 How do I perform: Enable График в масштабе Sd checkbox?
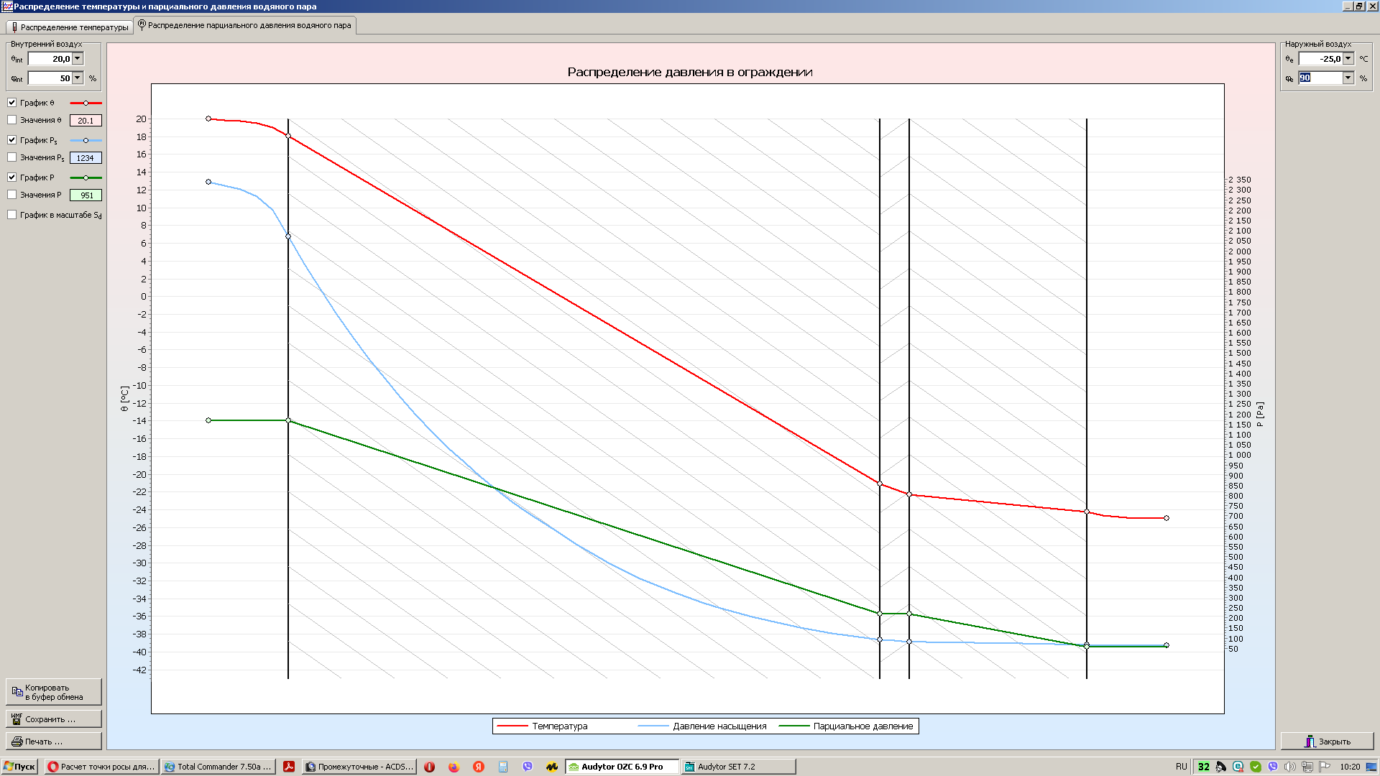pos(12,215)
